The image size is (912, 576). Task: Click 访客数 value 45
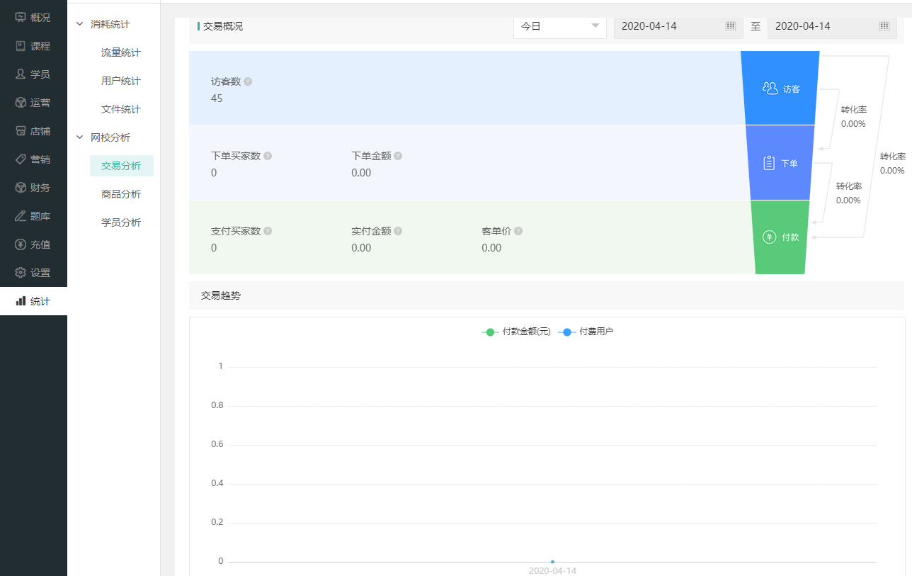point(217,98)
